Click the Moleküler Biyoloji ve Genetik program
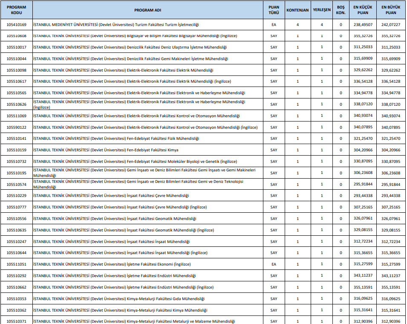This screenshot has height=324, width=407. pyautogui.click(x=135, y=162)
